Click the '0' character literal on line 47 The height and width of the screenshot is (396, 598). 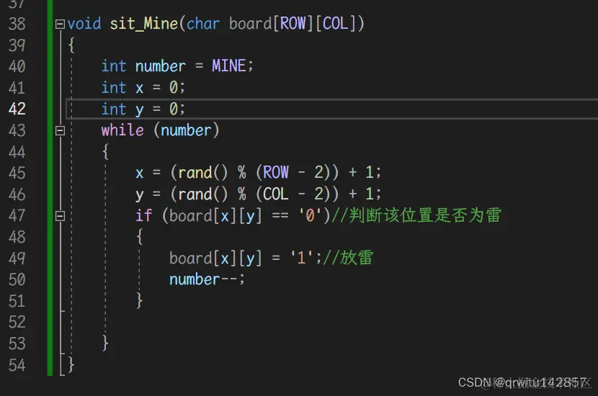coord(310,216)
